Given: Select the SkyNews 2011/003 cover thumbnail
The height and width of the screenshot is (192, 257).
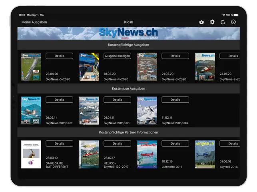Looking at the screenshot, I should [x=147, y=110].
